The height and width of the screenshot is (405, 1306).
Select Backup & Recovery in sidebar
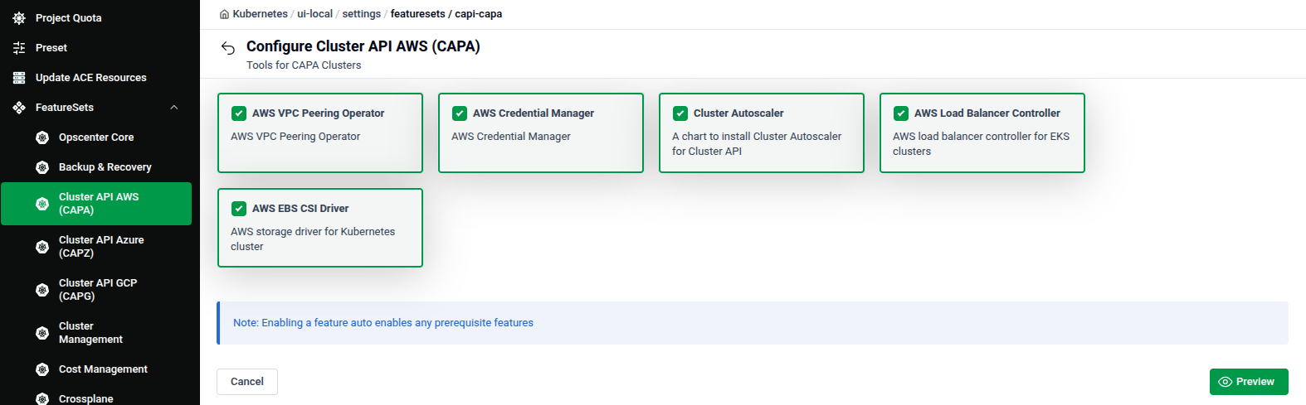click(96, 166)
